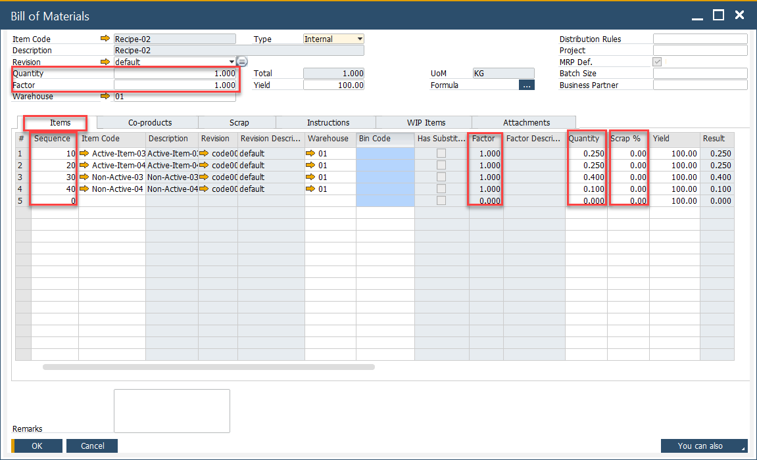Click the Revision link arrow in header
The width and height of the screenshot is (757, 460).
tap(105, 62)
